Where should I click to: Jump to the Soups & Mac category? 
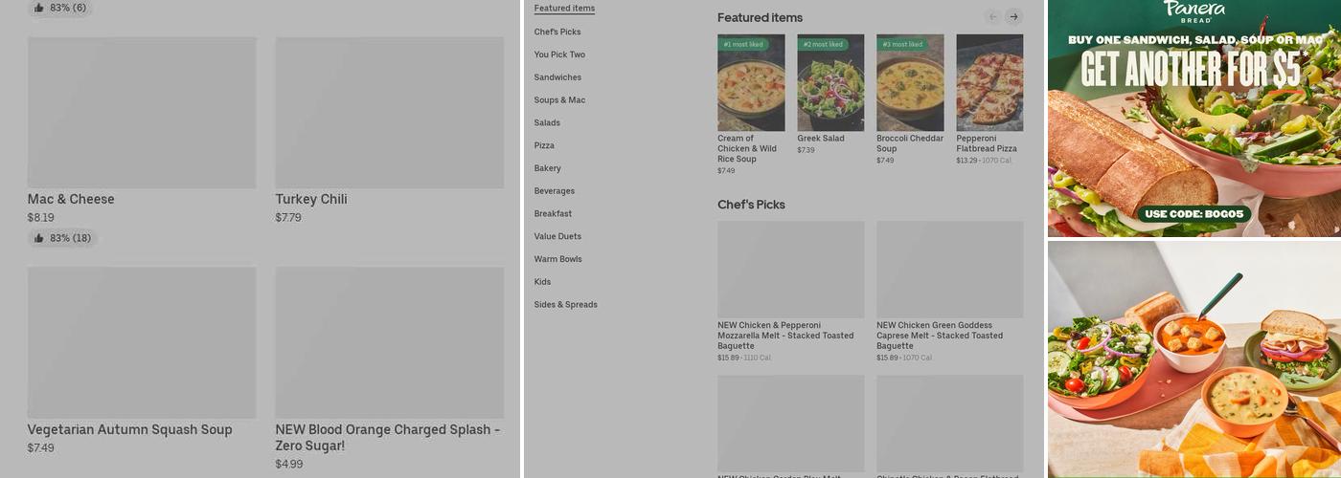pyautogui.click(x=559, y=100)
